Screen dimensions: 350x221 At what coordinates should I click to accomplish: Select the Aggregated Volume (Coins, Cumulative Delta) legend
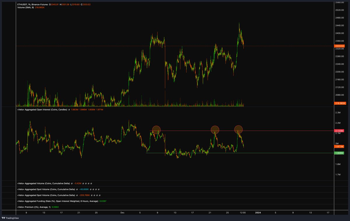point(43,183)
